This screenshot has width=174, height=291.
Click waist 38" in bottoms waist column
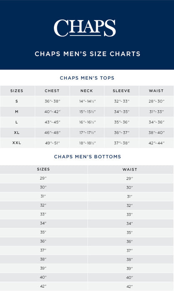pos(130,260)
